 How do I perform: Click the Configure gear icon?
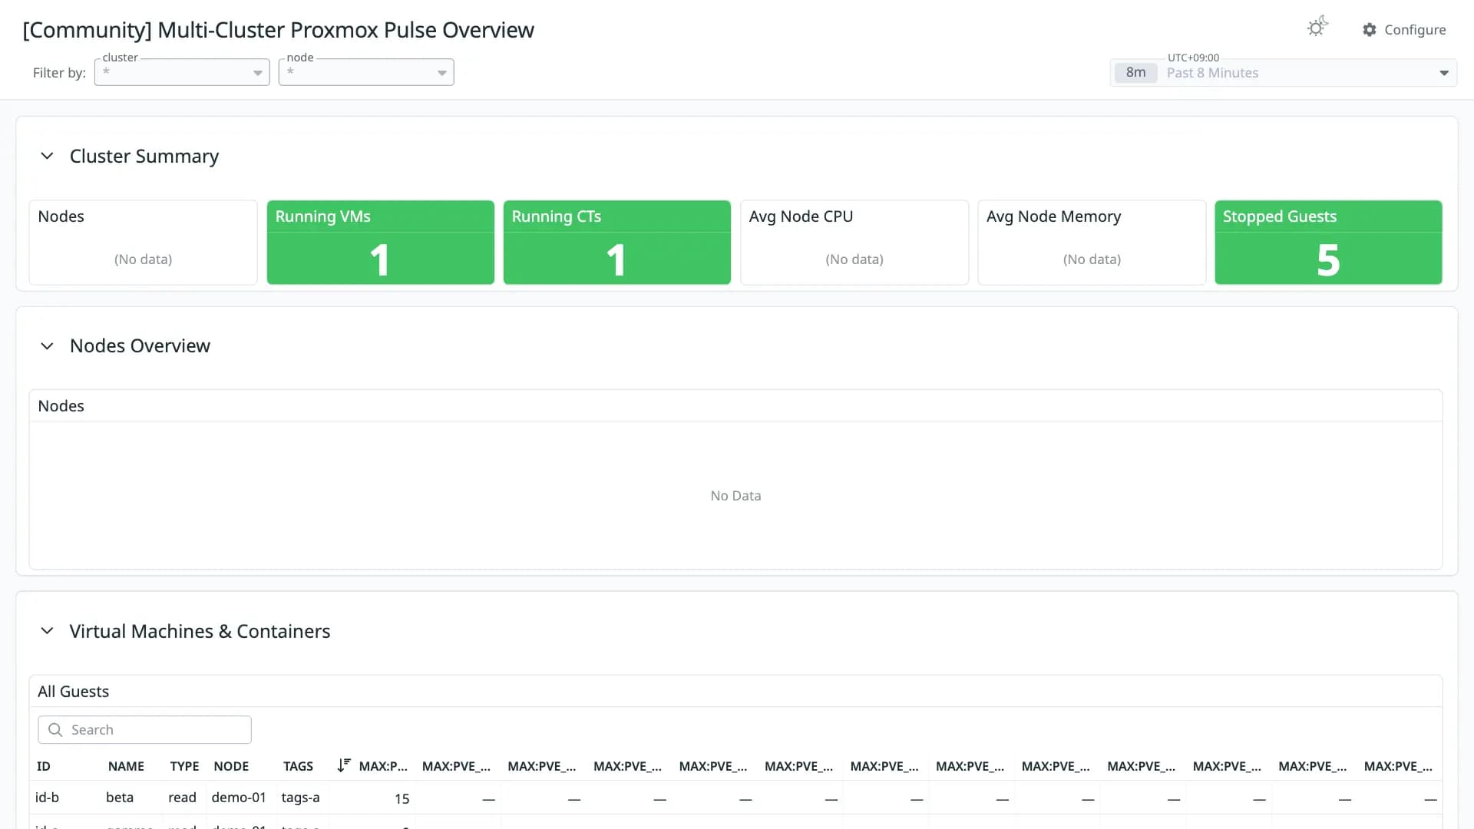[1369, 30]
